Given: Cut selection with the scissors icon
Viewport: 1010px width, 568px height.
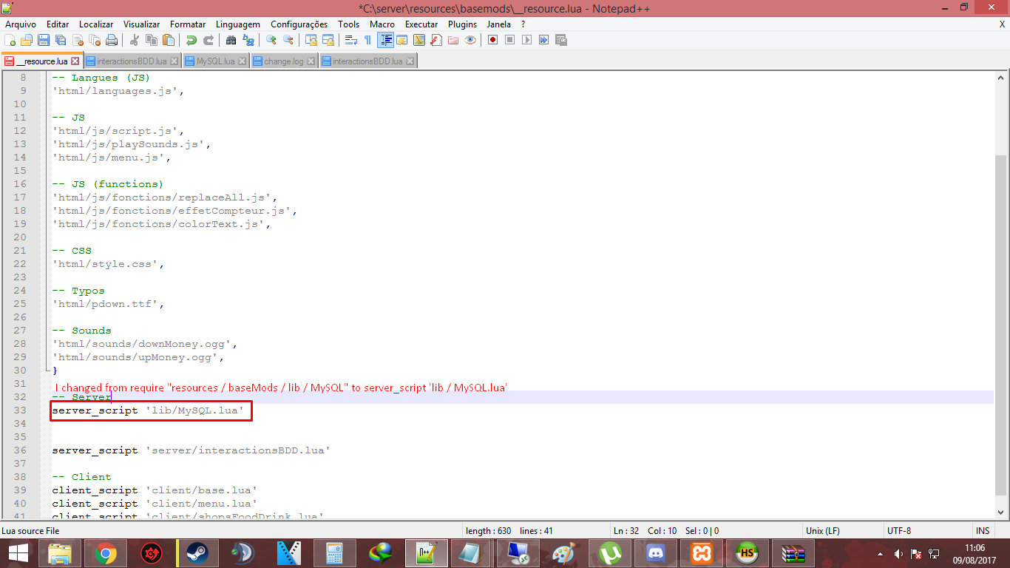Looking at the screenshot, I should pos(134,40).
